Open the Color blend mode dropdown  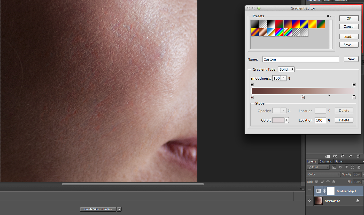[324, 175]
